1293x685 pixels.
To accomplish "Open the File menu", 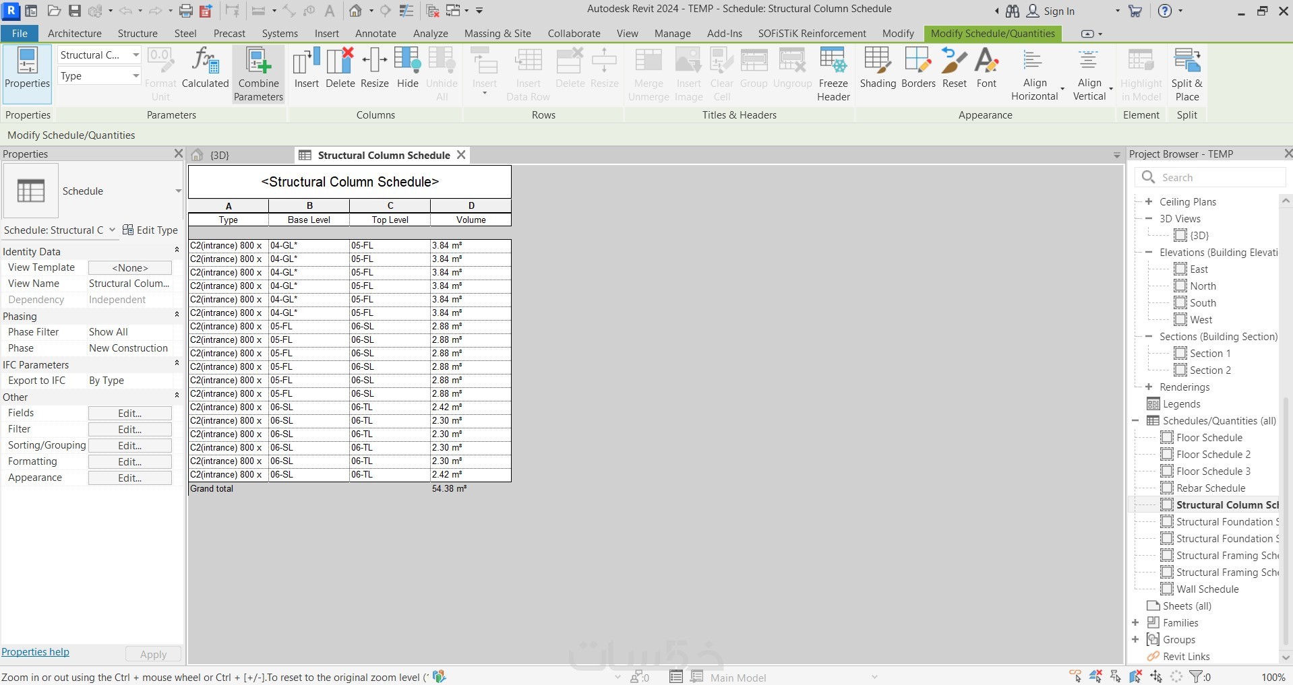I will tap(20, 34).
